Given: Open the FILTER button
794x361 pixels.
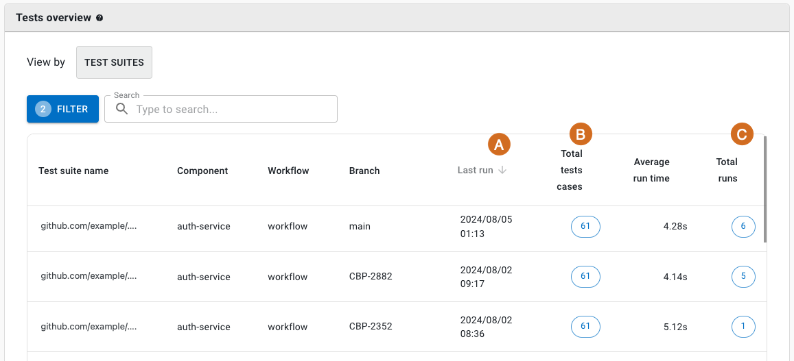Looking at the screenshot, I should click(62, 109).
